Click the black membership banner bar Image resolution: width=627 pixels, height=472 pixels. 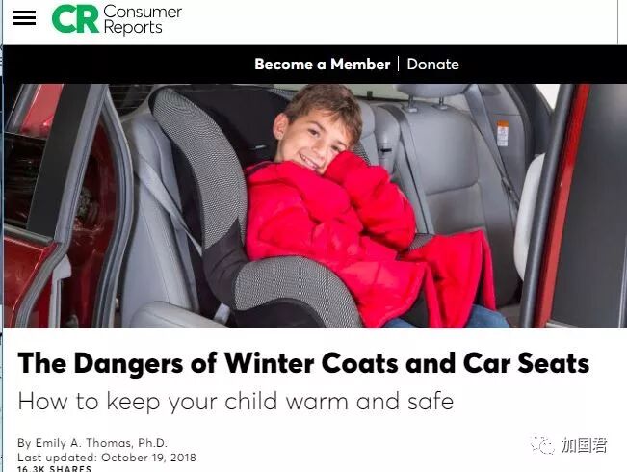point(315,65)
